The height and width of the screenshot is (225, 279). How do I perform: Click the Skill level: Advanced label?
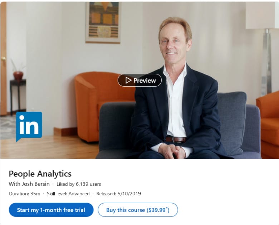[x=68, y=194]
